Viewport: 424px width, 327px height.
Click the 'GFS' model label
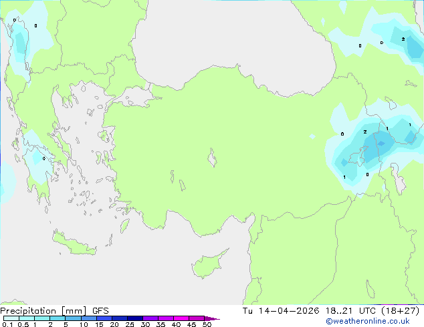point(100,311)
